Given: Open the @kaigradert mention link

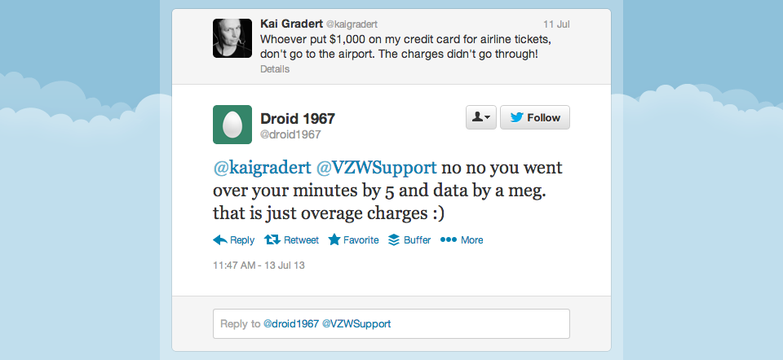Looking at the screenshot, I should coord(262,168).
